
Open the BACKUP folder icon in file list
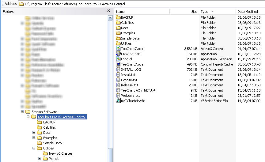118,17
